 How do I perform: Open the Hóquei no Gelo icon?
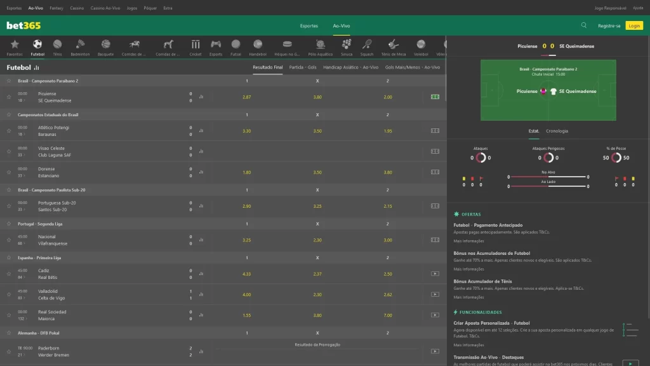click(x=287, y=47)
